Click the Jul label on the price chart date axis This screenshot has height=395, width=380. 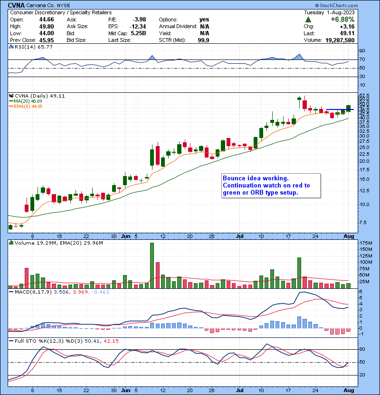click(x=240, y=237)
